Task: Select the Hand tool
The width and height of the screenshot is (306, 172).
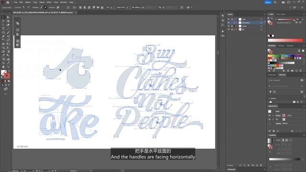Action: click(3, 67)
